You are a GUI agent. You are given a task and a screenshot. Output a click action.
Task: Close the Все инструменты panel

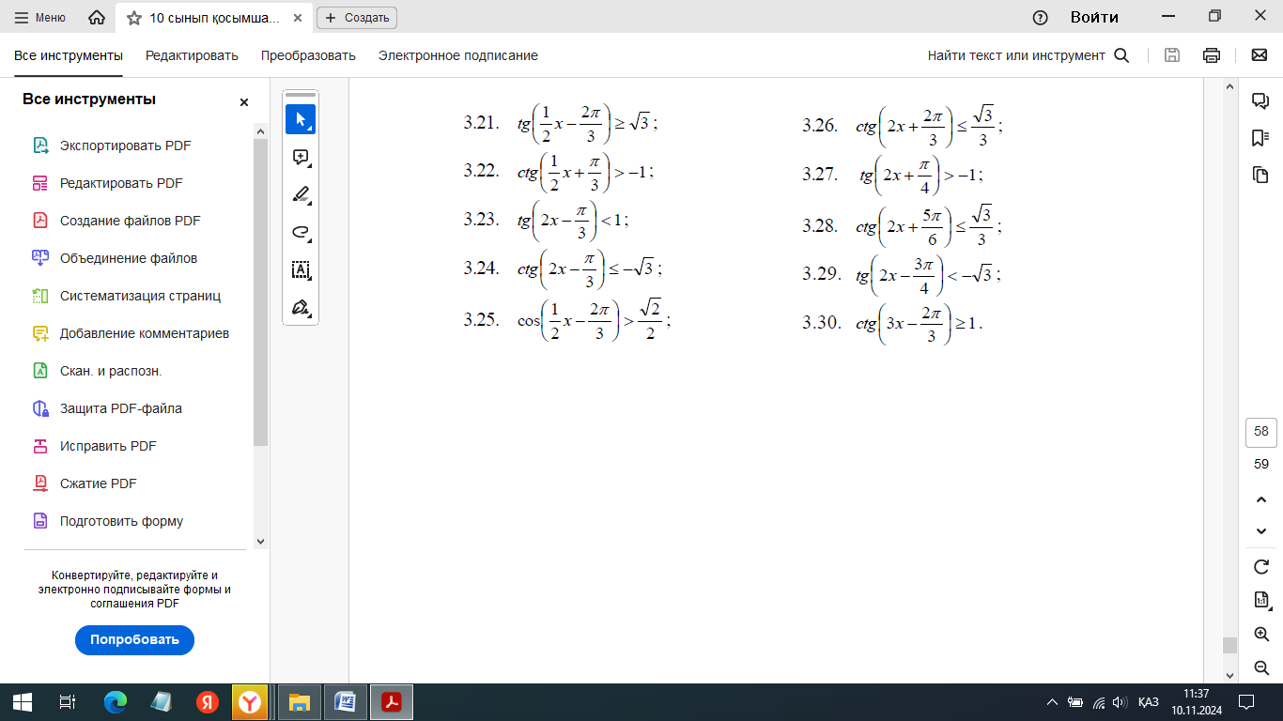[x=244, y=102]
